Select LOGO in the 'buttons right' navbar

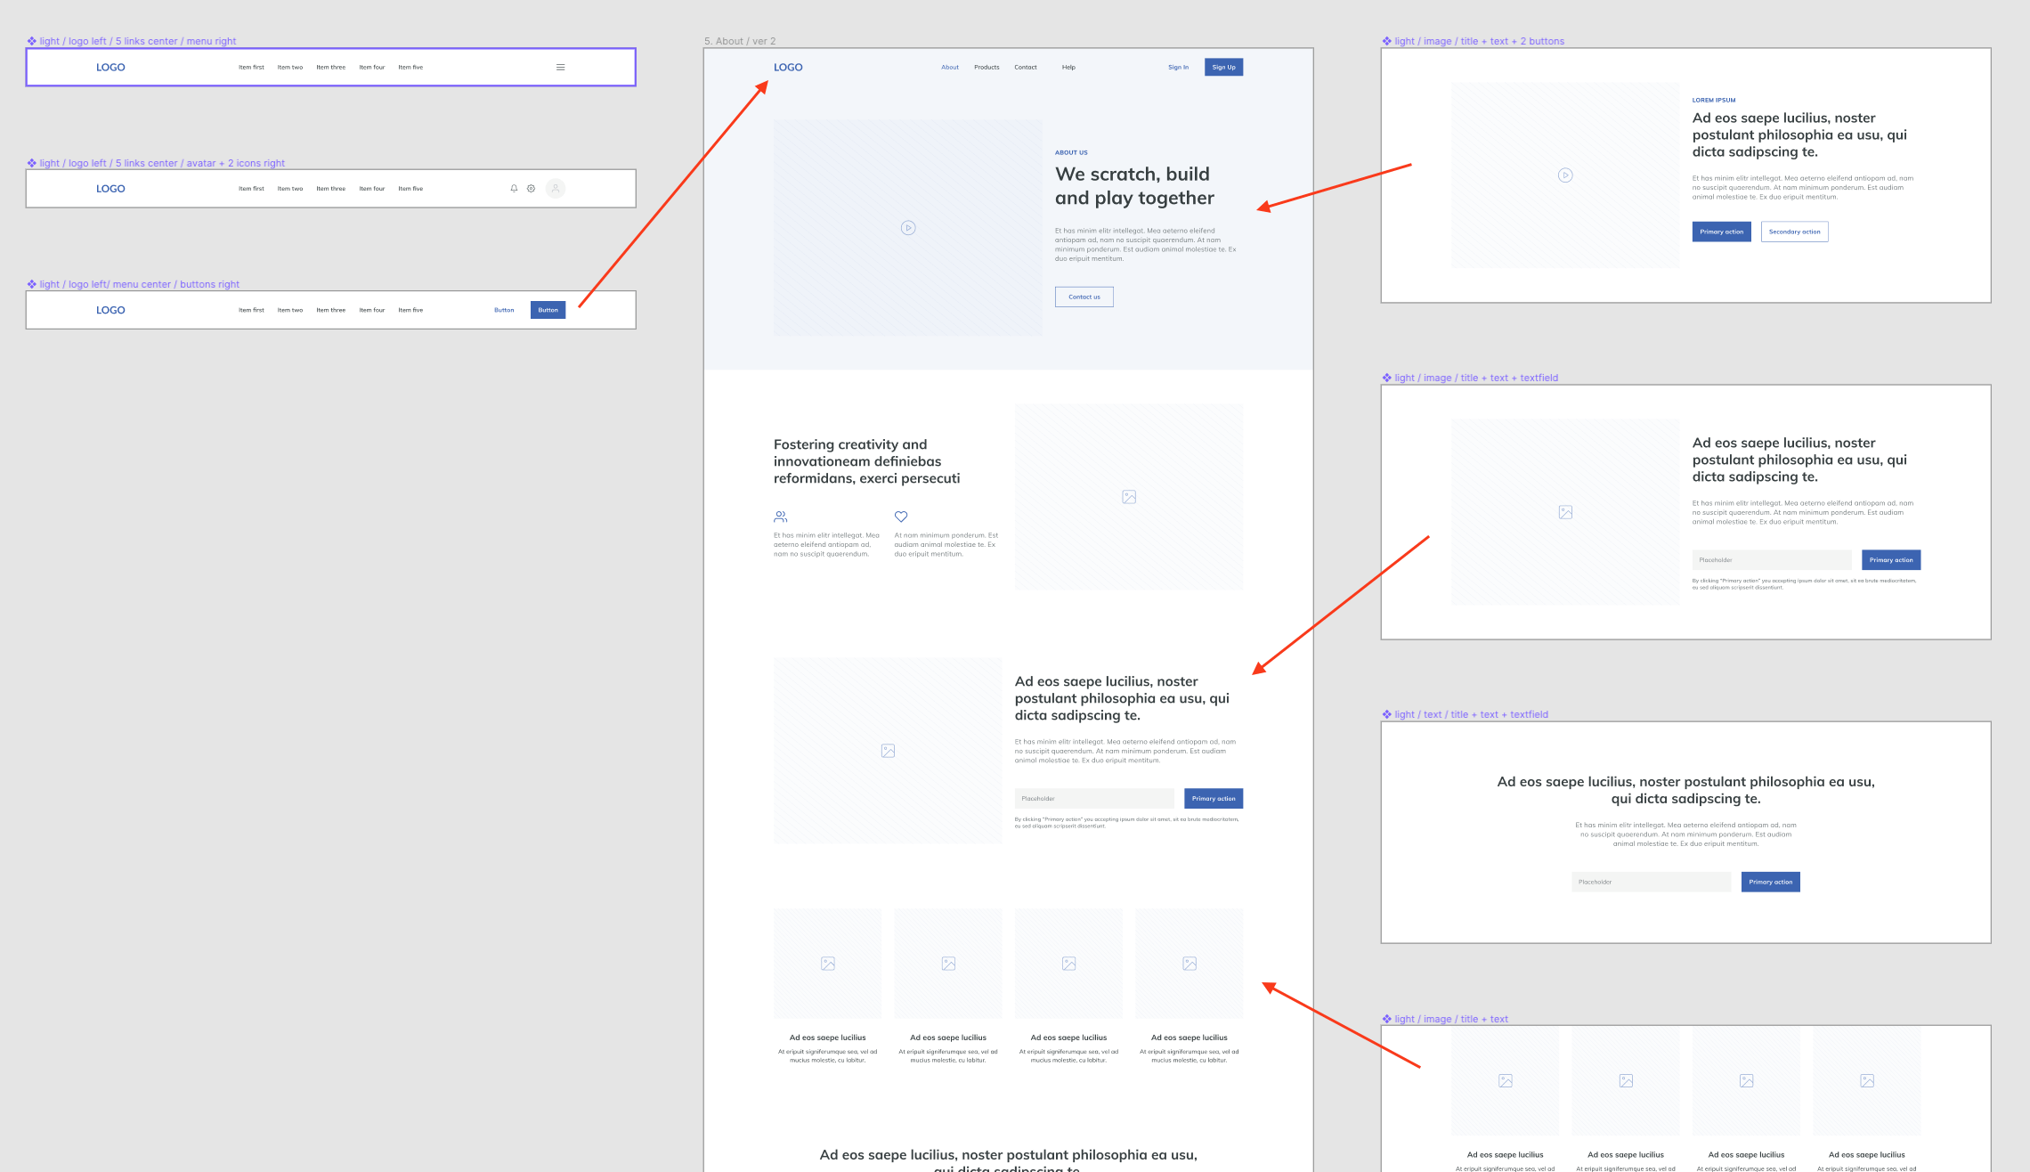[x=110, y=310]
